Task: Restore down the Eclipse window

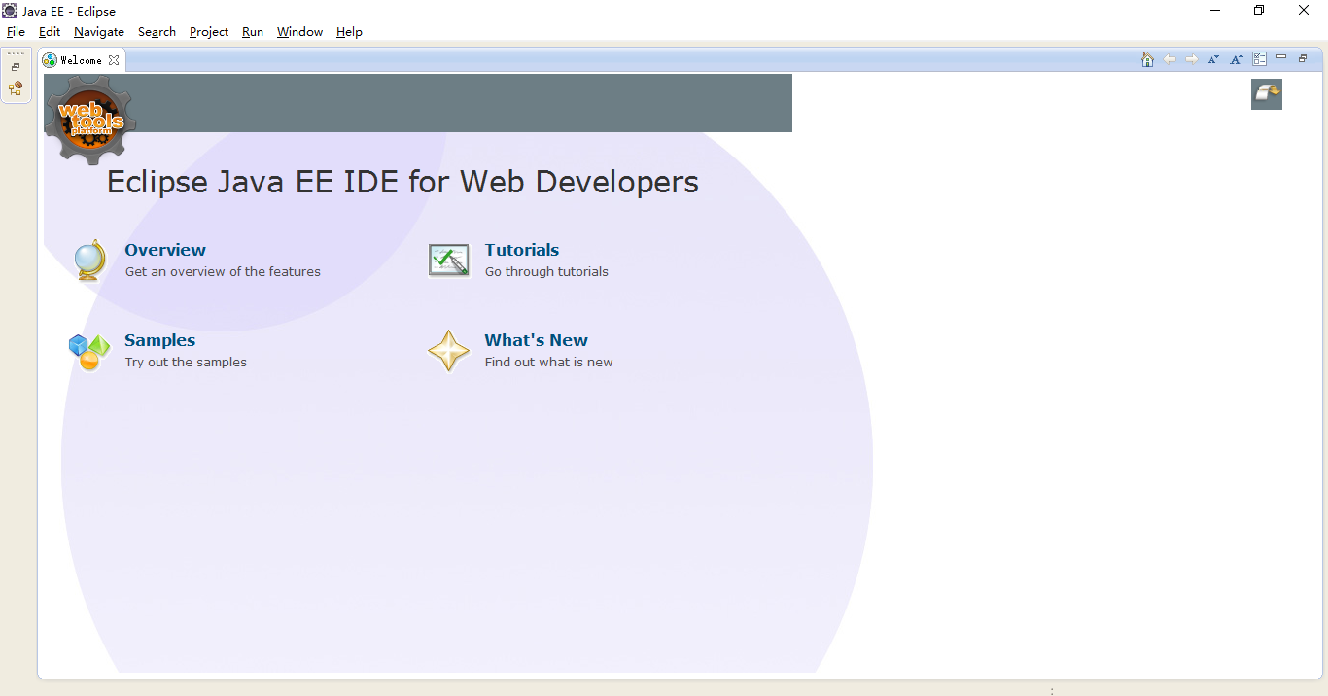Action: click(x=1259, y=11)
